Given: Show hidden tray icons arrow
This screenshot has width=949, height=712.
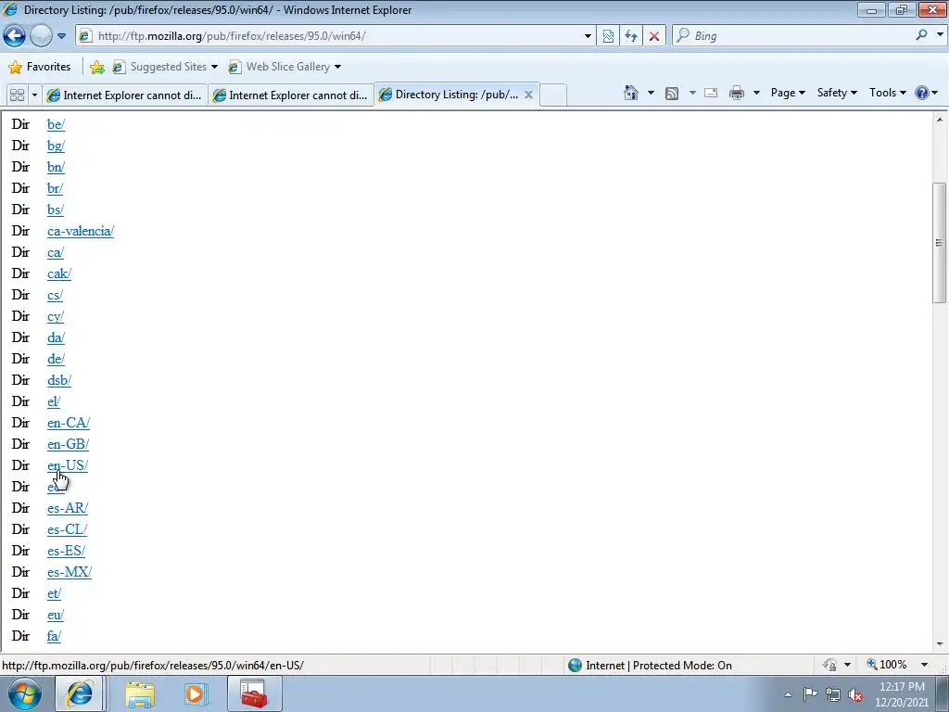Looking at the screenshot, I should pos(788,694).
